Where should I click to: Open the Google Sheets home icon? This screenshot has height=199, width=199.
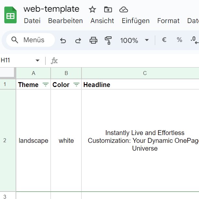pos(10,15)
